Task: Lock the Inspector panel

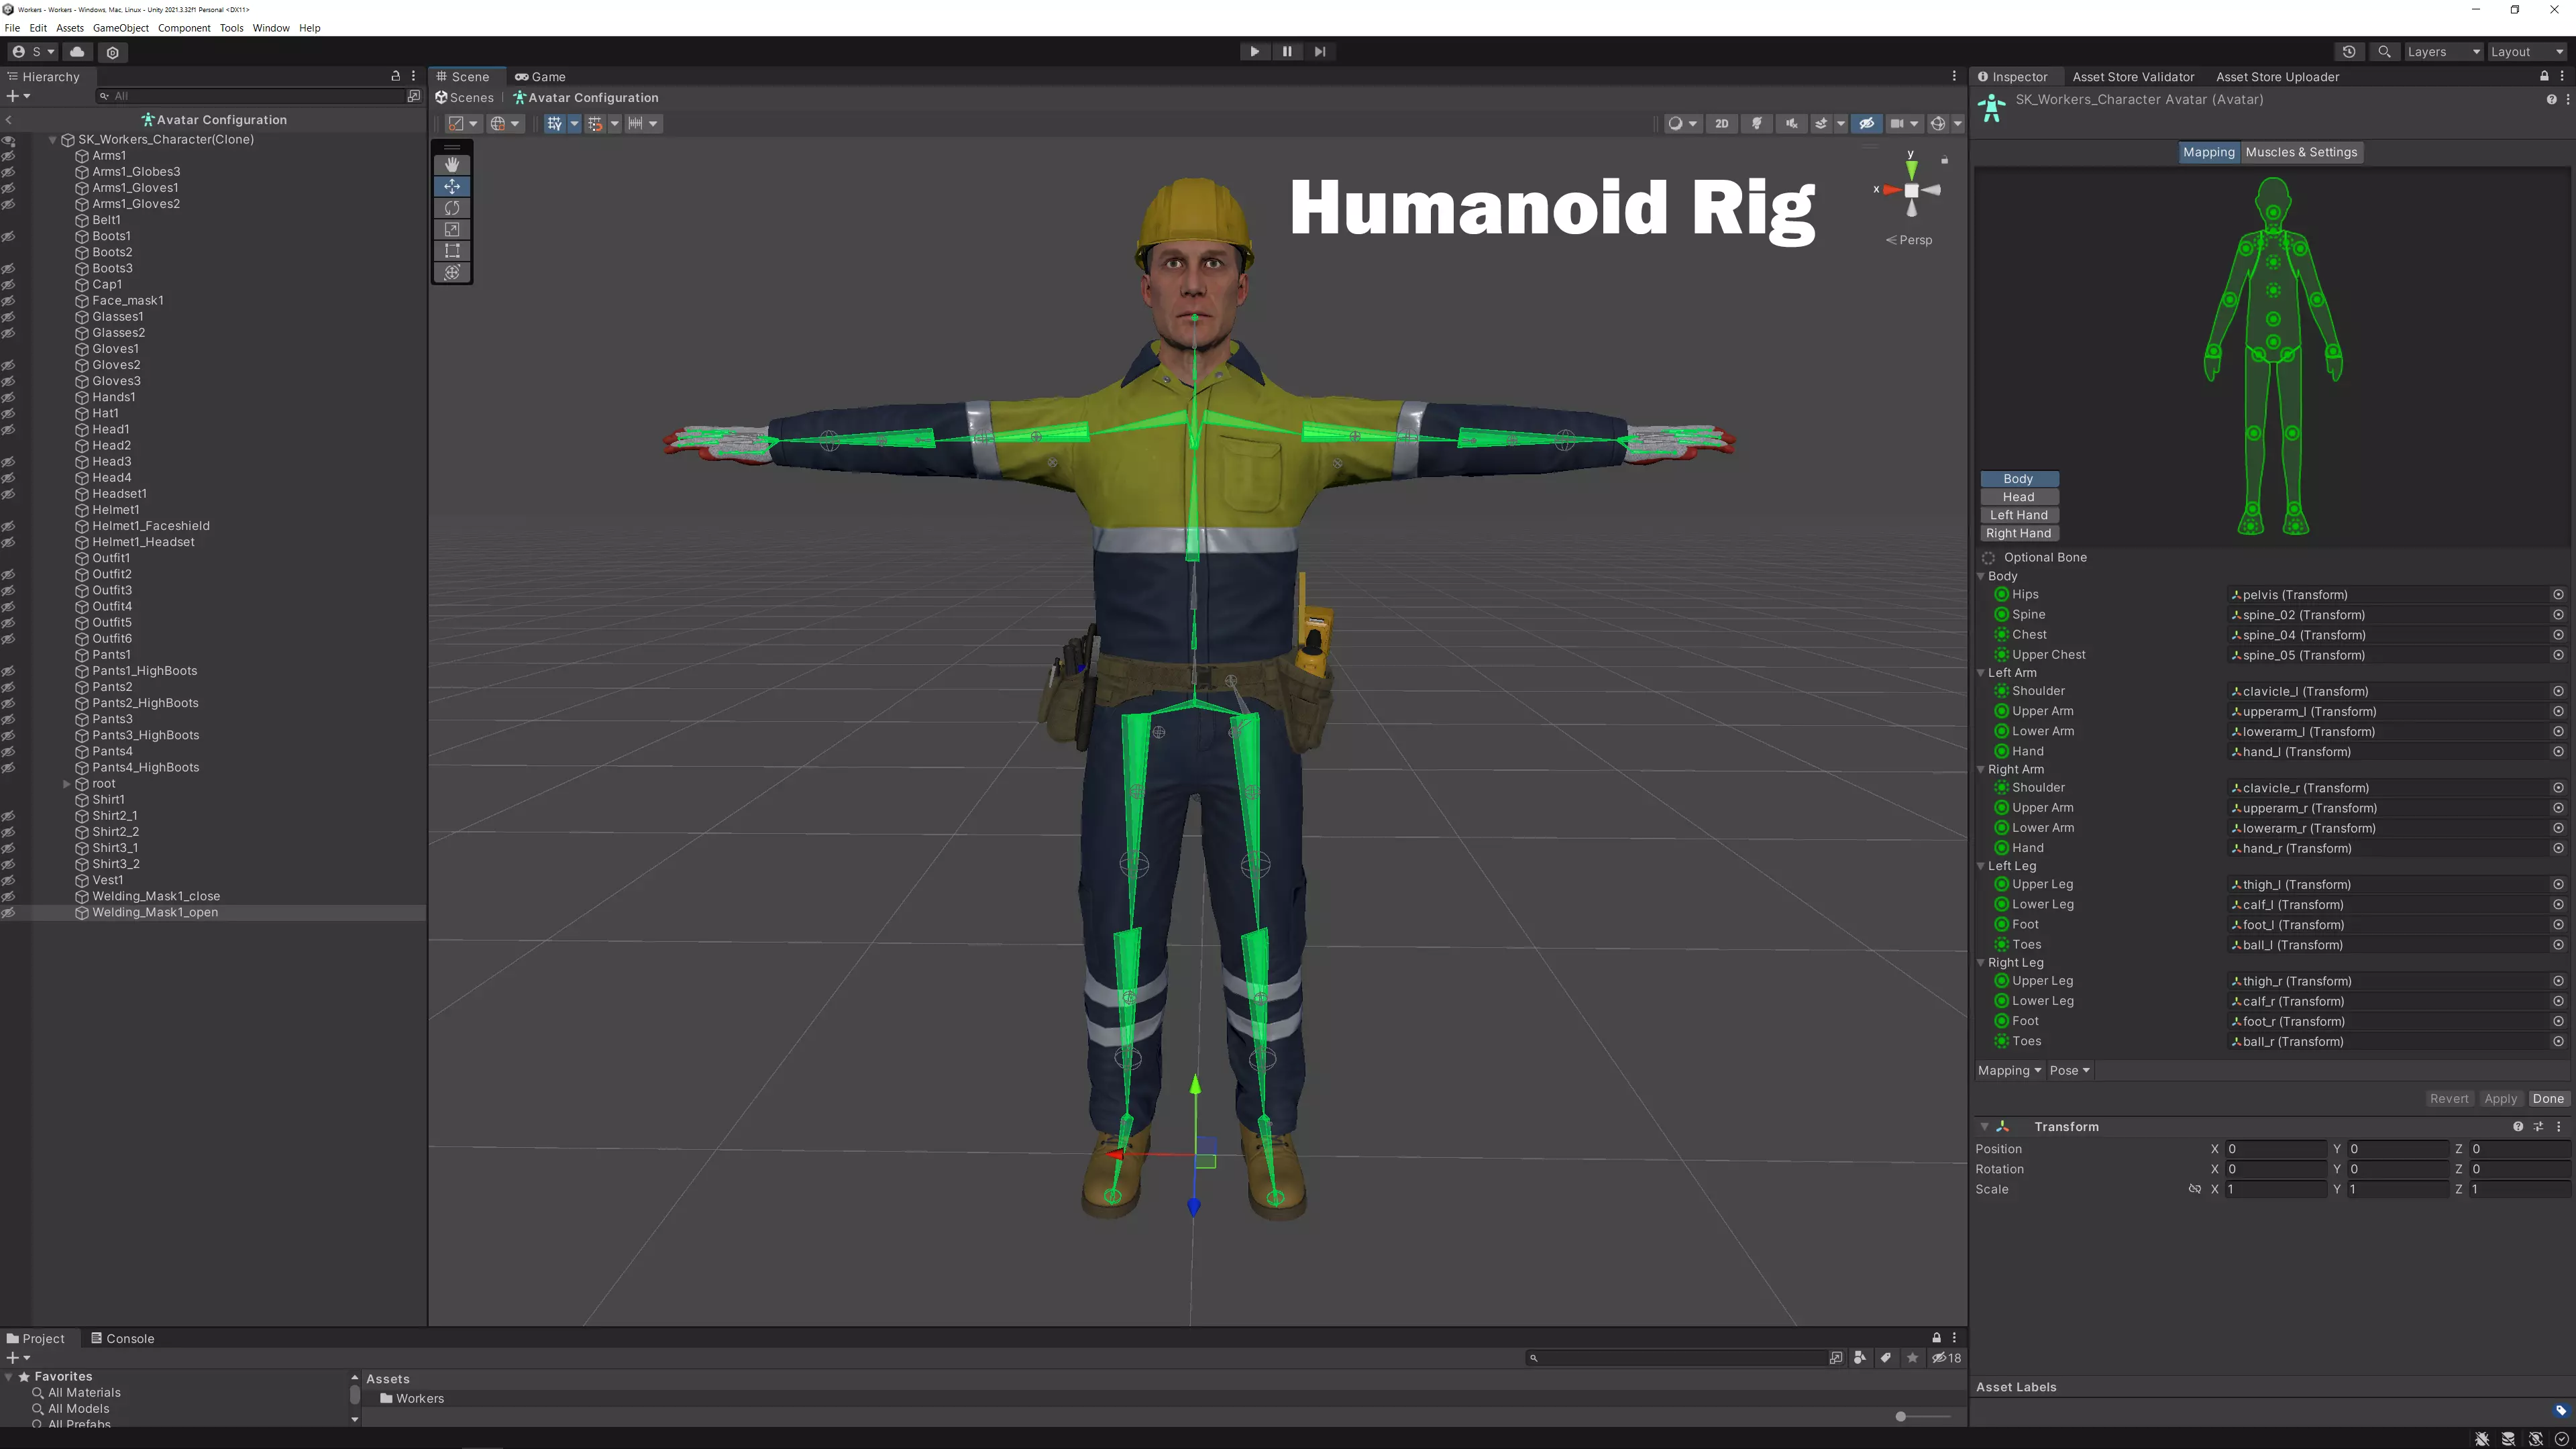Action: 2545,76
